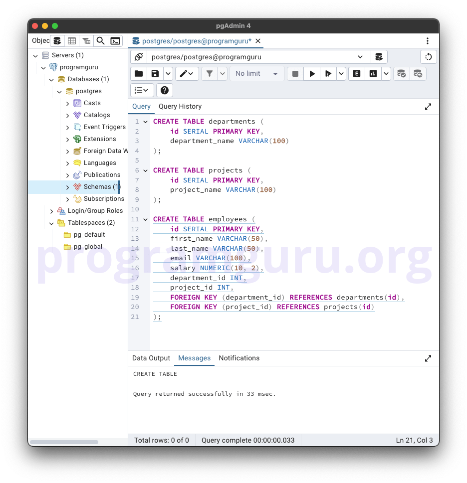This screenshot has width=467, height=483.
Task: Open the save options dropdown arrow
Action: (x=168, y=74)
